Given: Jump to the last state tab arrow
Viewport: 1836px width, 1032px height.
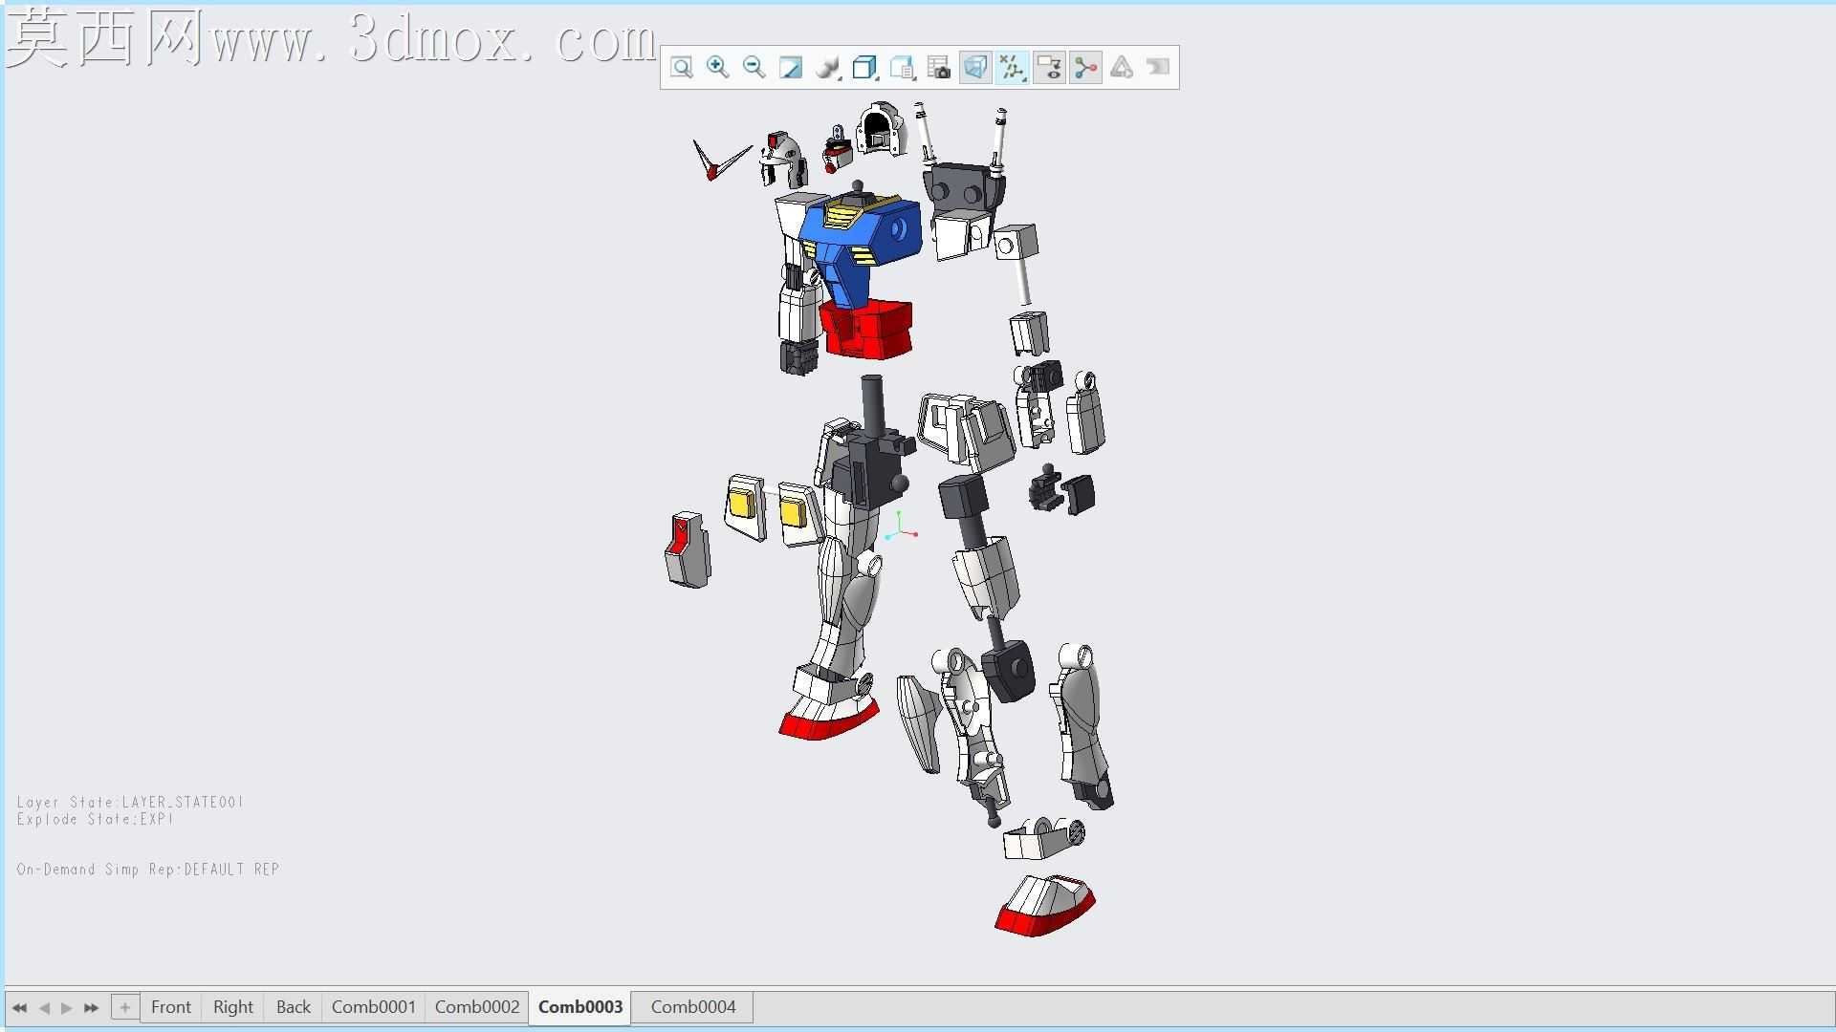Looking at the screenshot, I should coord(91,1007).
